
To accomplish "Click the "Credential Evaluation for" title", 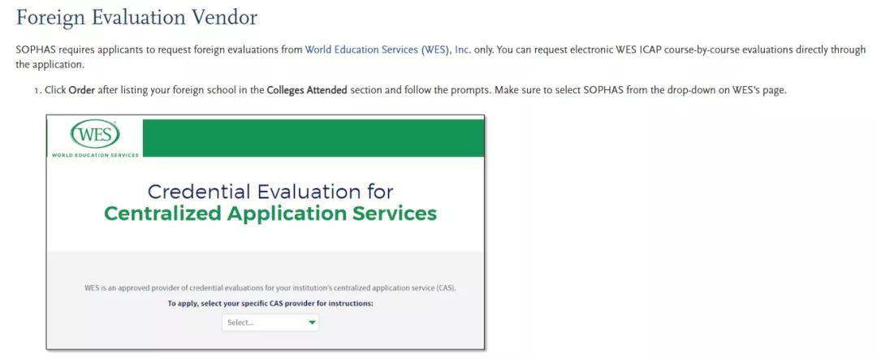I will pos(270,192).
